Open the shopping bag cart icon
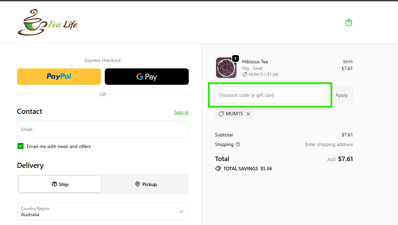The height and width of the screenshot is (225, 398). (349, 23)
